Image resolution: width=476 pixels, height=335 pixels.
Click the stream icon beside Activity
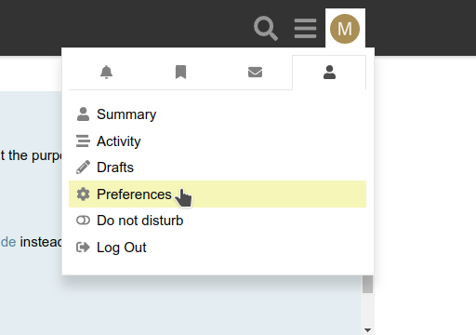[83, 141]
